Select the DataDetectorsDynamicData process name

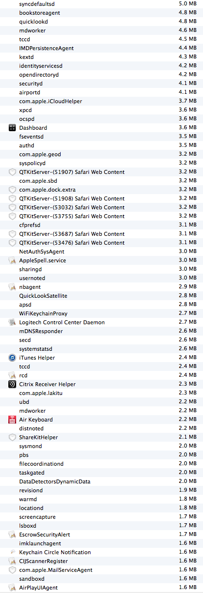[x=55, y=481]
